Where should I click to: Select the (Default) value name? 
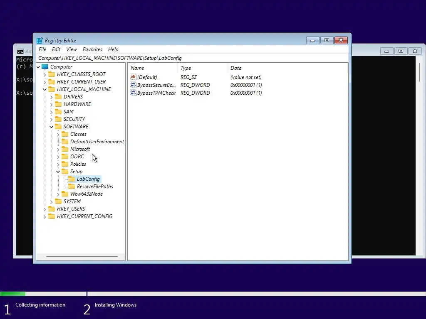147,77
